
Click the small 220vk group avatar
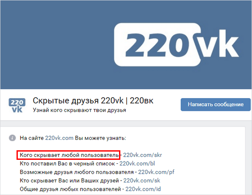coord(17,105)
